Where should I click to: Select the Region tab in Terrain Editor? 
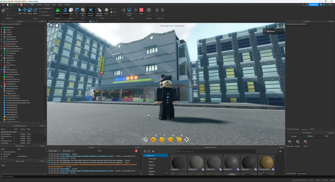point(310,136)
